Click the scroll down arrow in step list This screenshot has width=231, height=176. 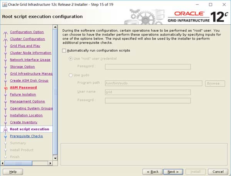(55, 158)
